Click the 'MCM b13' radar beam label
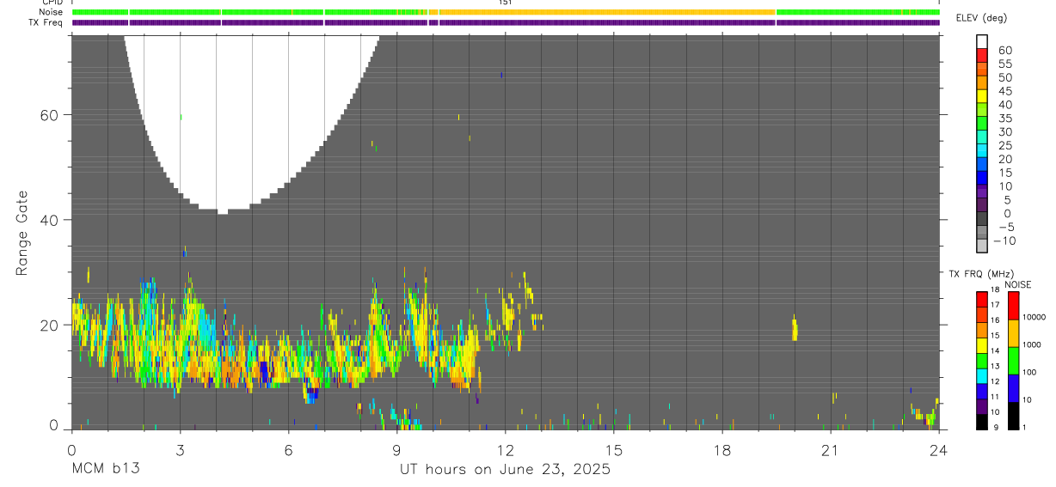This screenshot has height=487, width=1056. (105, 469)
